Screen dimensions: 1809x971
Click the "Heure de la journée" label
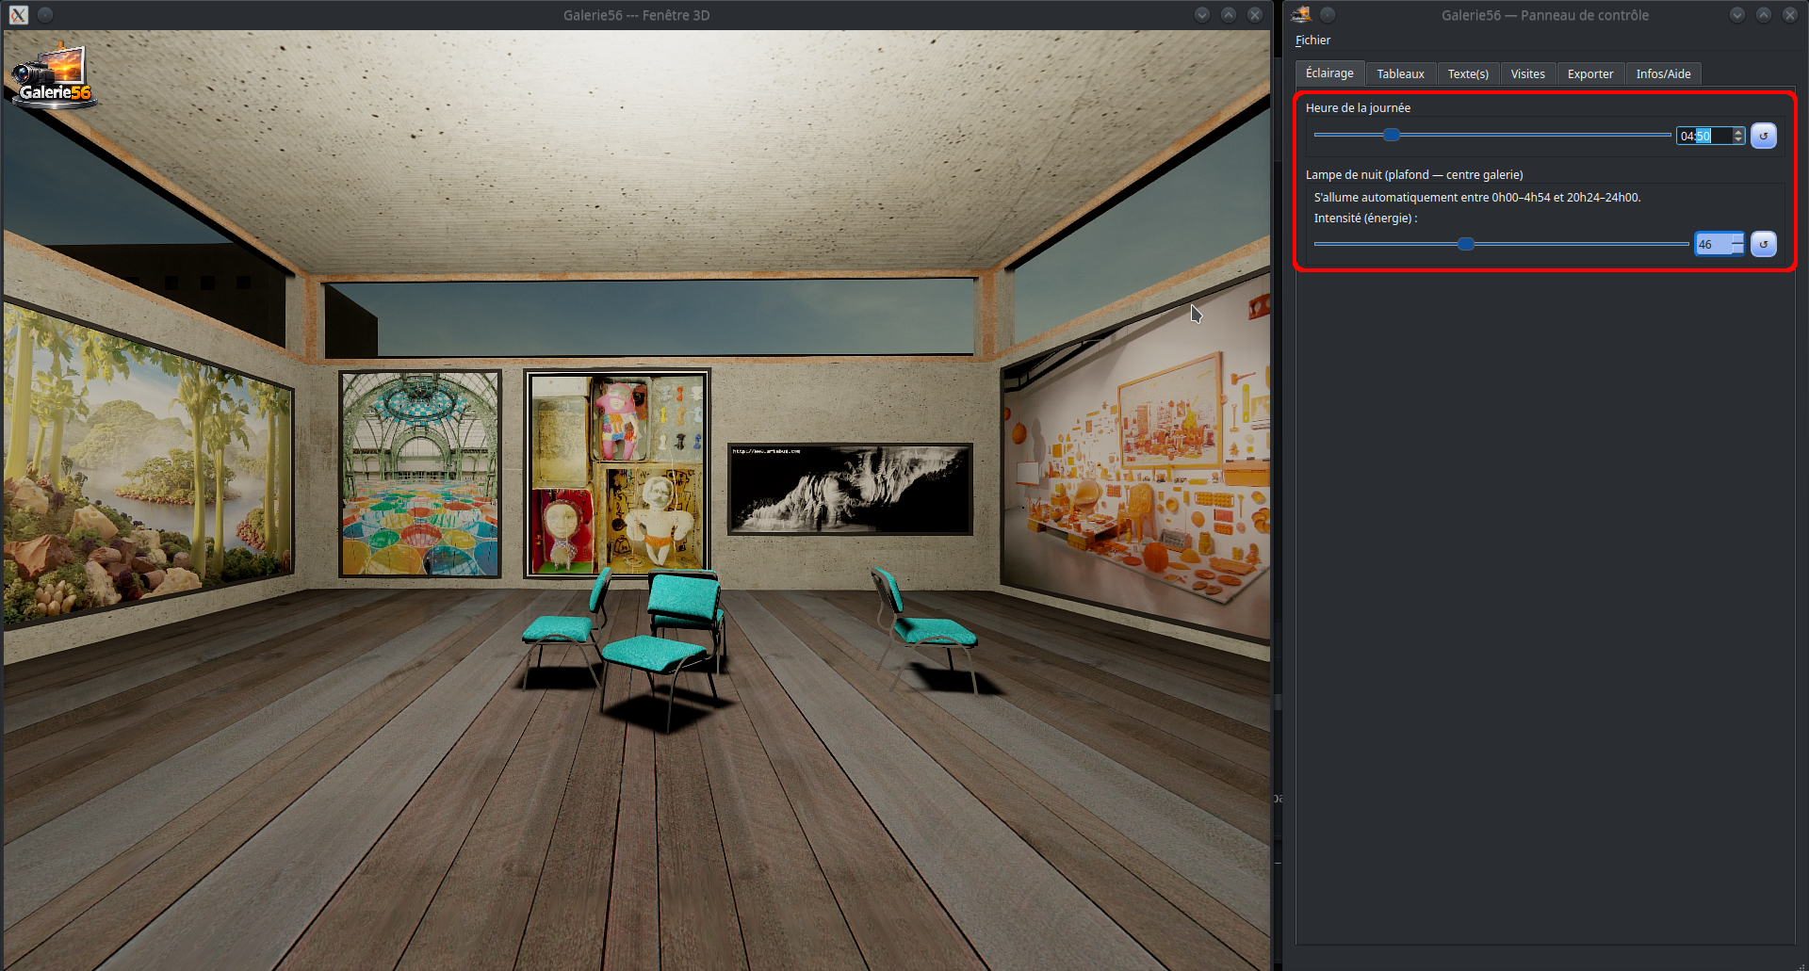[x=1358, y=108]
